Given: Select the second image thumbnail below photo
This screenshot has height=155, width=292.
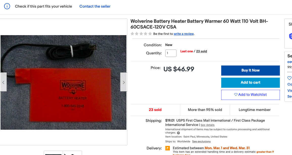Looking at the screenshot, I should [72, 153].
